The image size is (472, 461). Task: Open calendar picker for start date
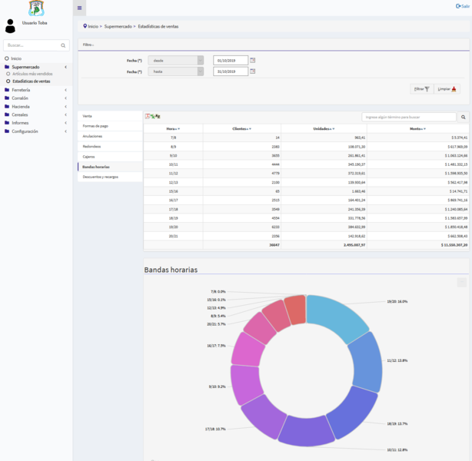253,60
